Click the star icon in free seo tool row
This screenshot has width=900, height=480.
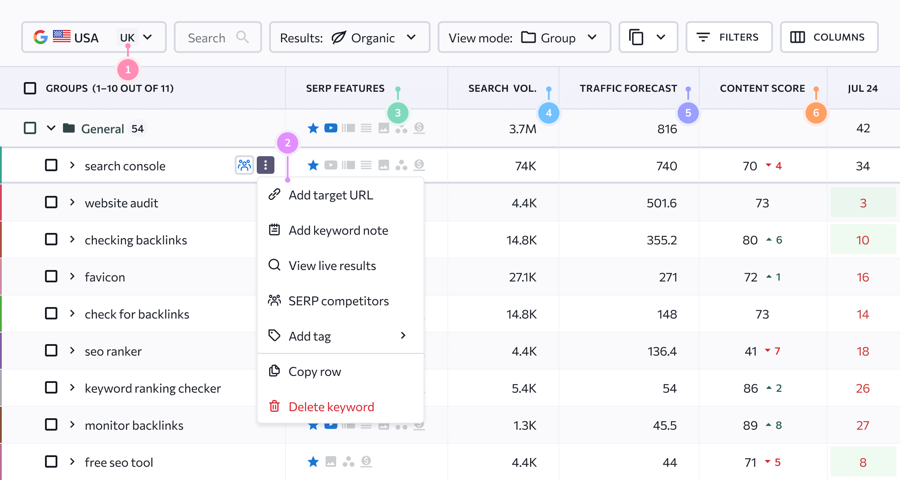pyautogui.click(x=313, y=462)
